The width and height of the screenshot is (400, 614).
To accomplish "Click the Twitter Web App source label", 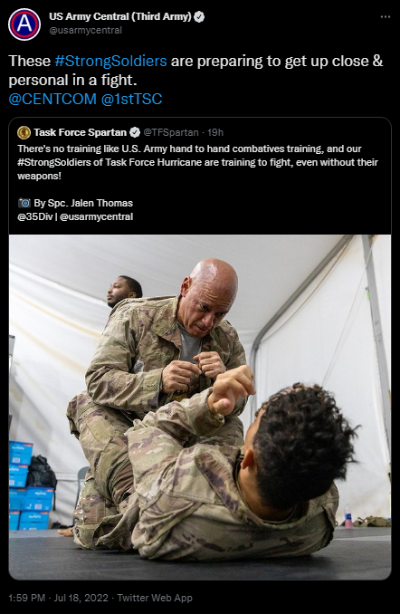I will 155,598.
